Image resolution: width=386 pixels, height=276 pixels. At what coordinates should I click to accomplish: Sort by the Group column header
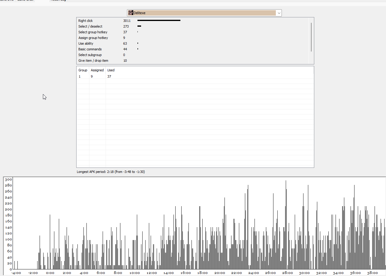click(83, 70)
